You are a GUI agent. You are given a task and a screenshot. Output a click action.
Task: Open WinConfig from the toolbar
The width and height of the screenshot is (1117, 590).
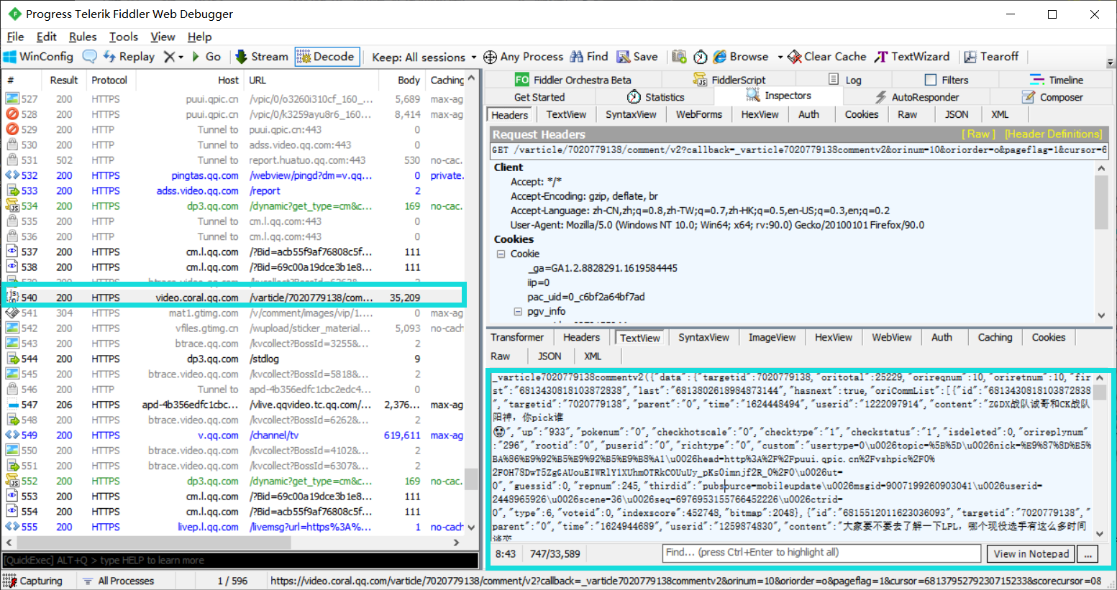click(x=39, y=57)
